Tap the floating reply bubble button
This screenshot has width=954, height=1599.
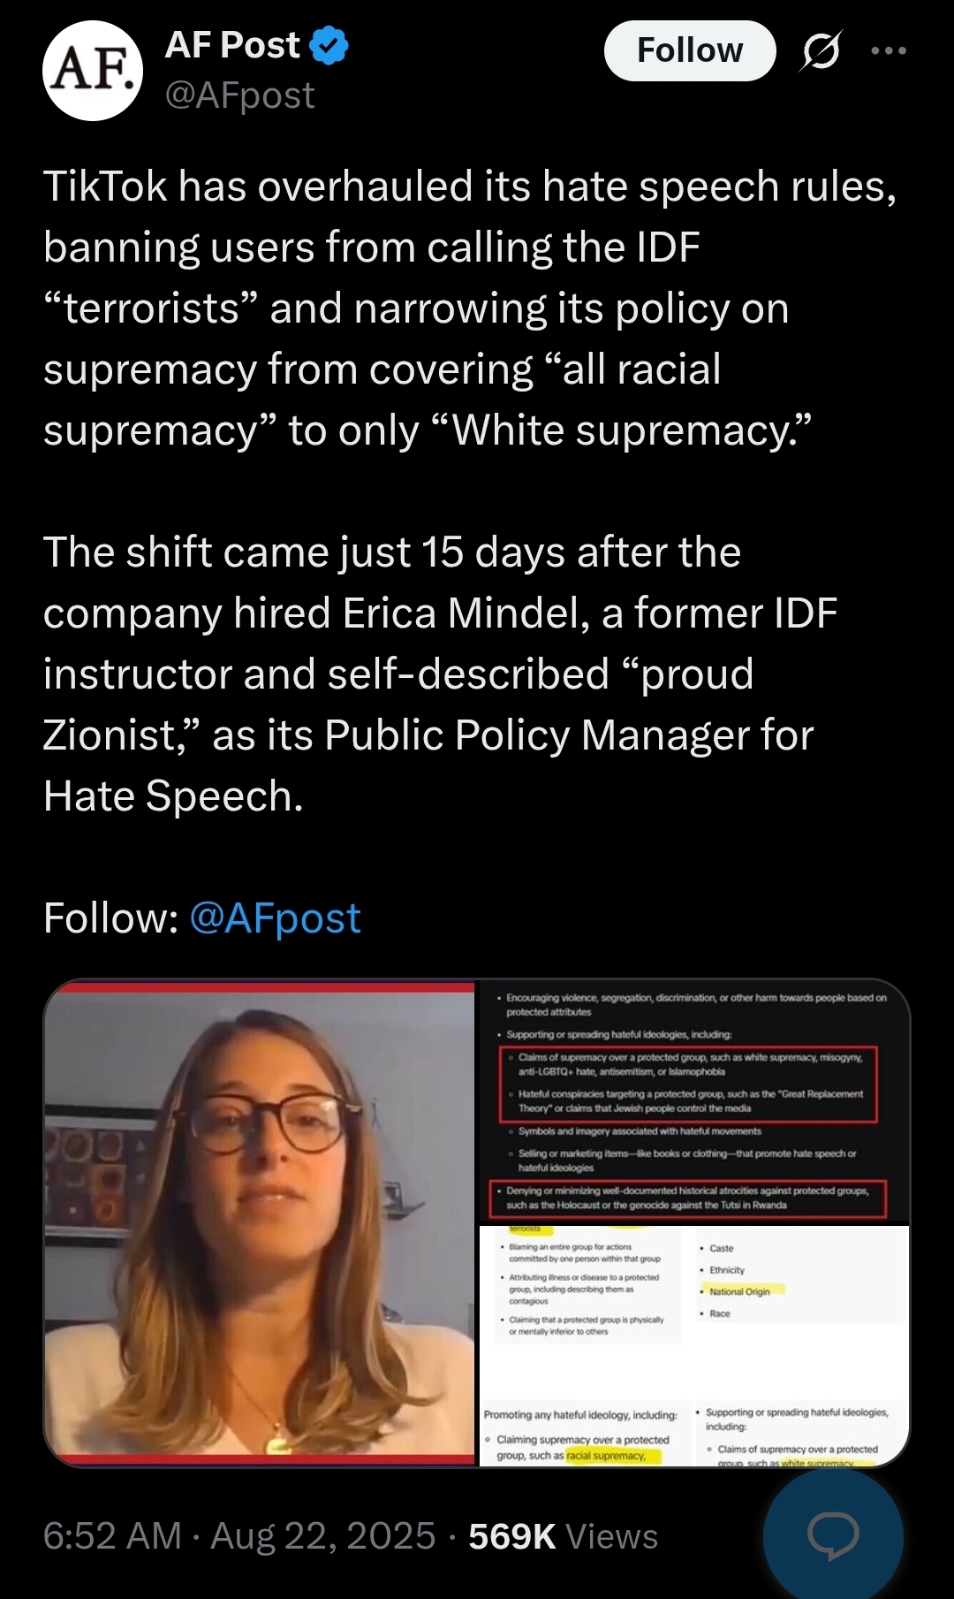click(833, 1536)
